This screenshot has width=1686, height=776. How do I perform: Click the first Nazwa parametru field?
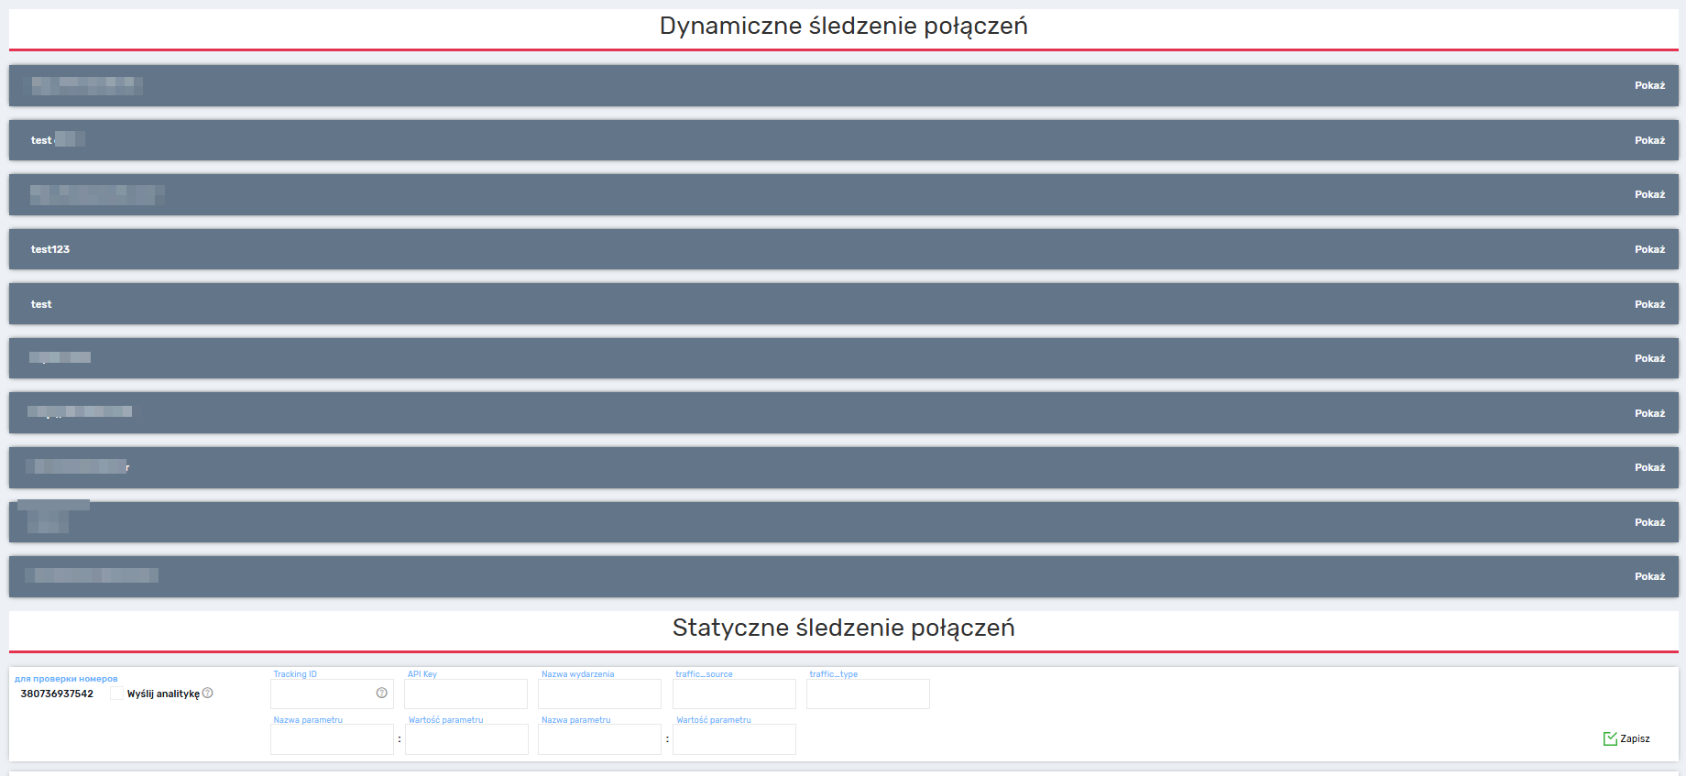click(332, 739)
